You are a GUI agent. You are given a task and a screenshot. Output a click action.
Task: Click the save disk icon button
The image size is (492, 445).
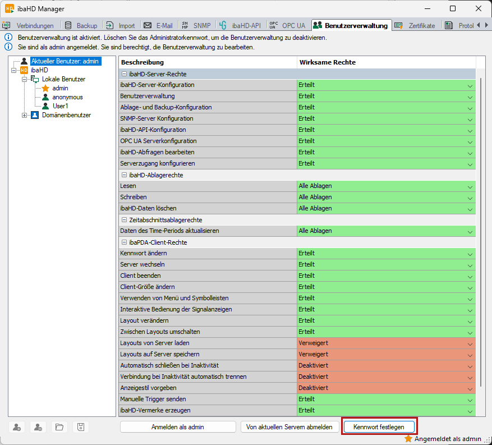80,427
